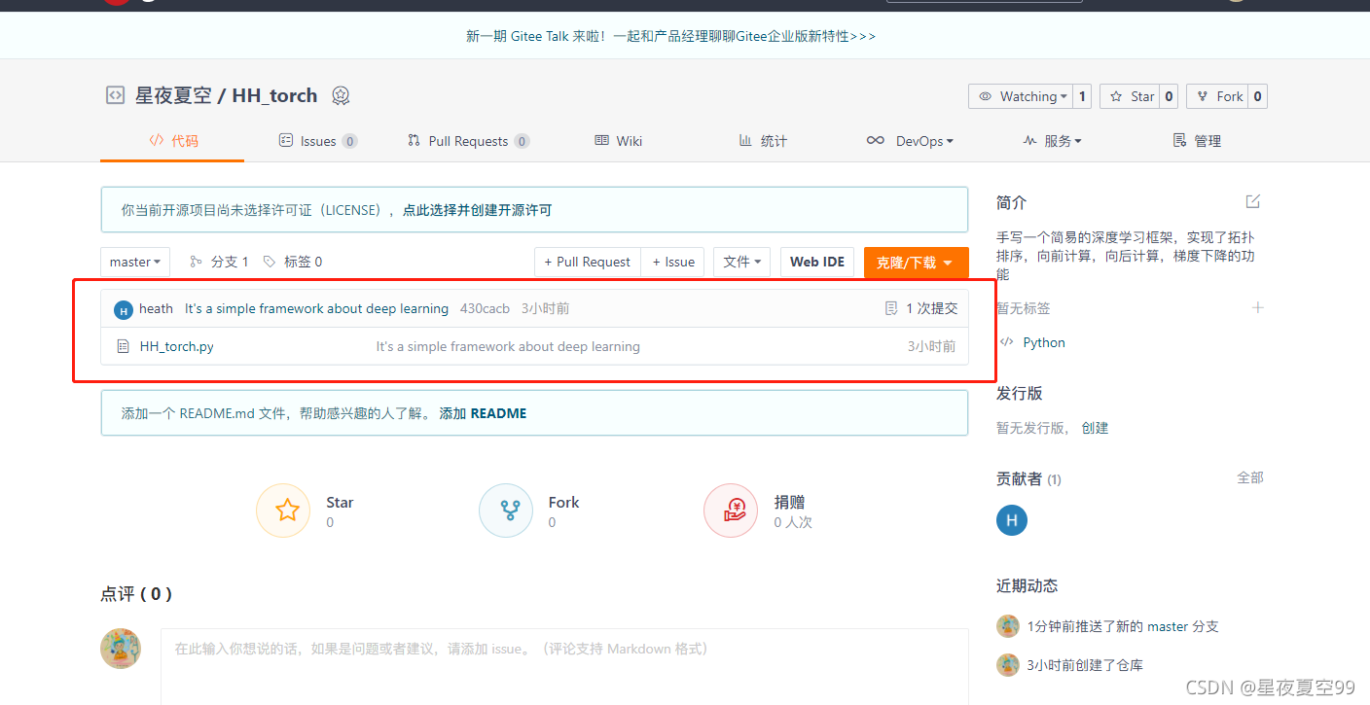Click the star count 0 beside Star
1370x705 pixels.
click(1169, 96)
